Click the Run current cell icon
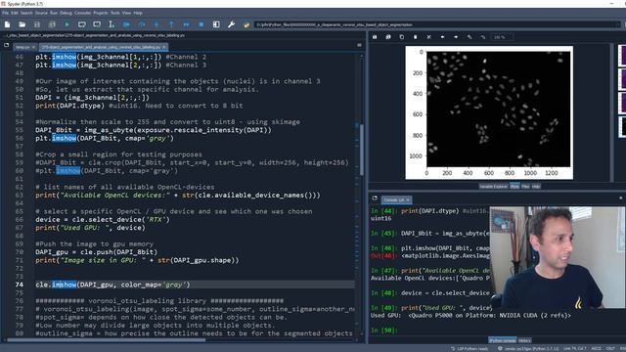This screenshot has height=352, width=626. click(x=82, y=24)
